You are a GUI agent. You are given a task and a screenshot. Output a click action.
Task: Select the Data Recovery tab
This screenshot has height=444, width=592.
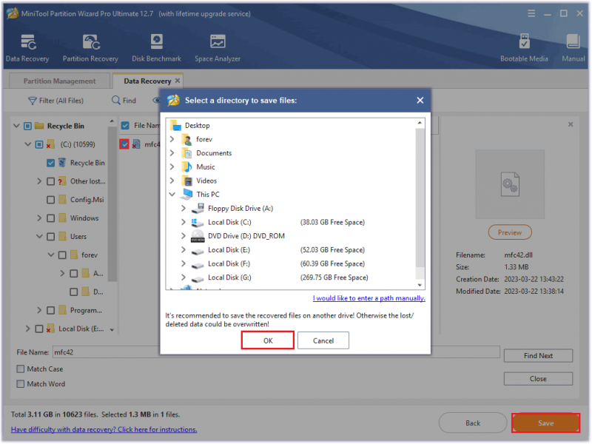147,81
